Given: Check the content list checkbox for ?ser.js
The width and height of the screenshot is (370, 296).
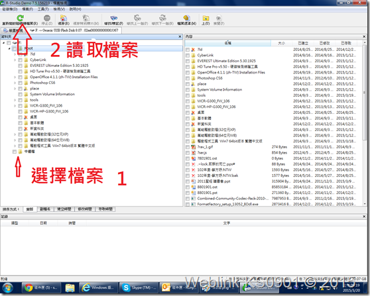Looking at the screenshot, I should click(188, 153).
